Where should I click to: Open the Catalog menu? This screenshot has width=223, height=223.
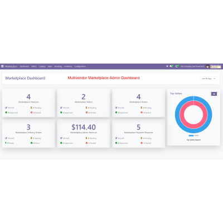[42, 66]
